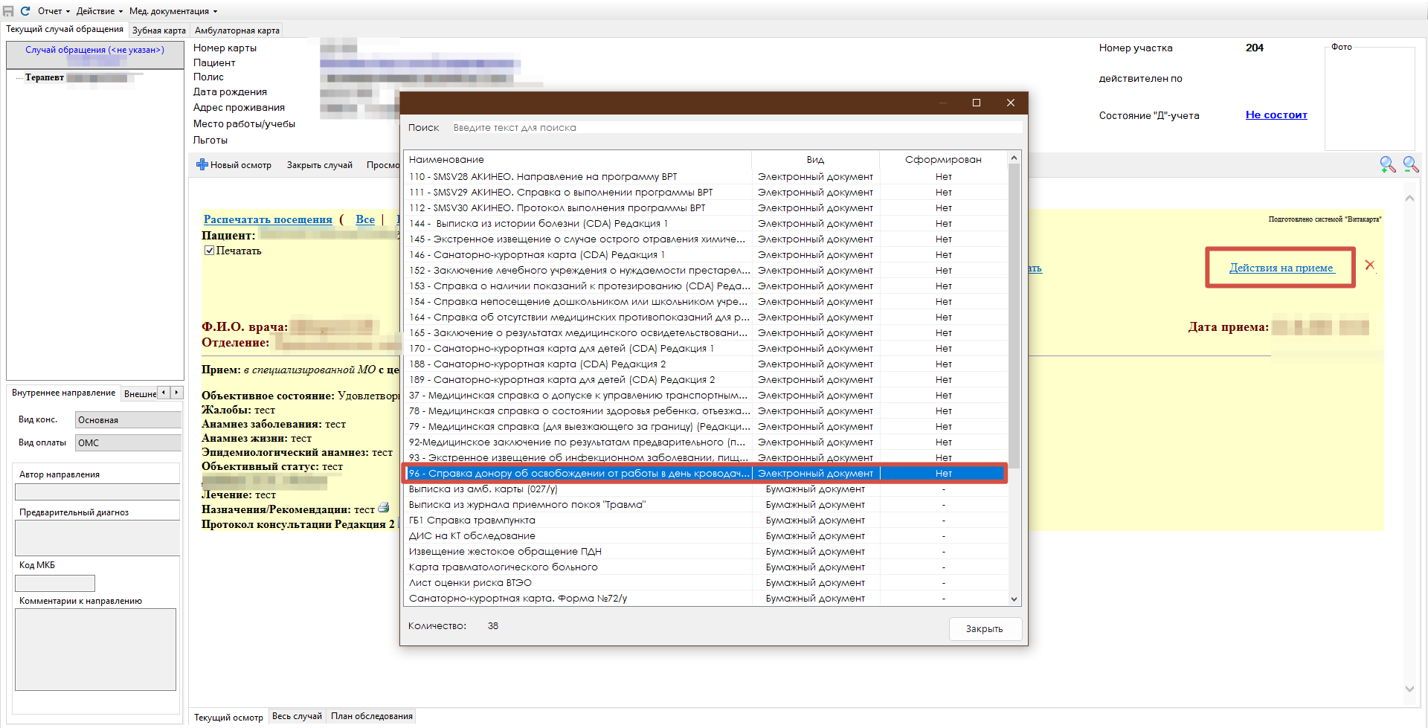Click the Случай обращения header link

pyautogui.click(x=94, y=50)
